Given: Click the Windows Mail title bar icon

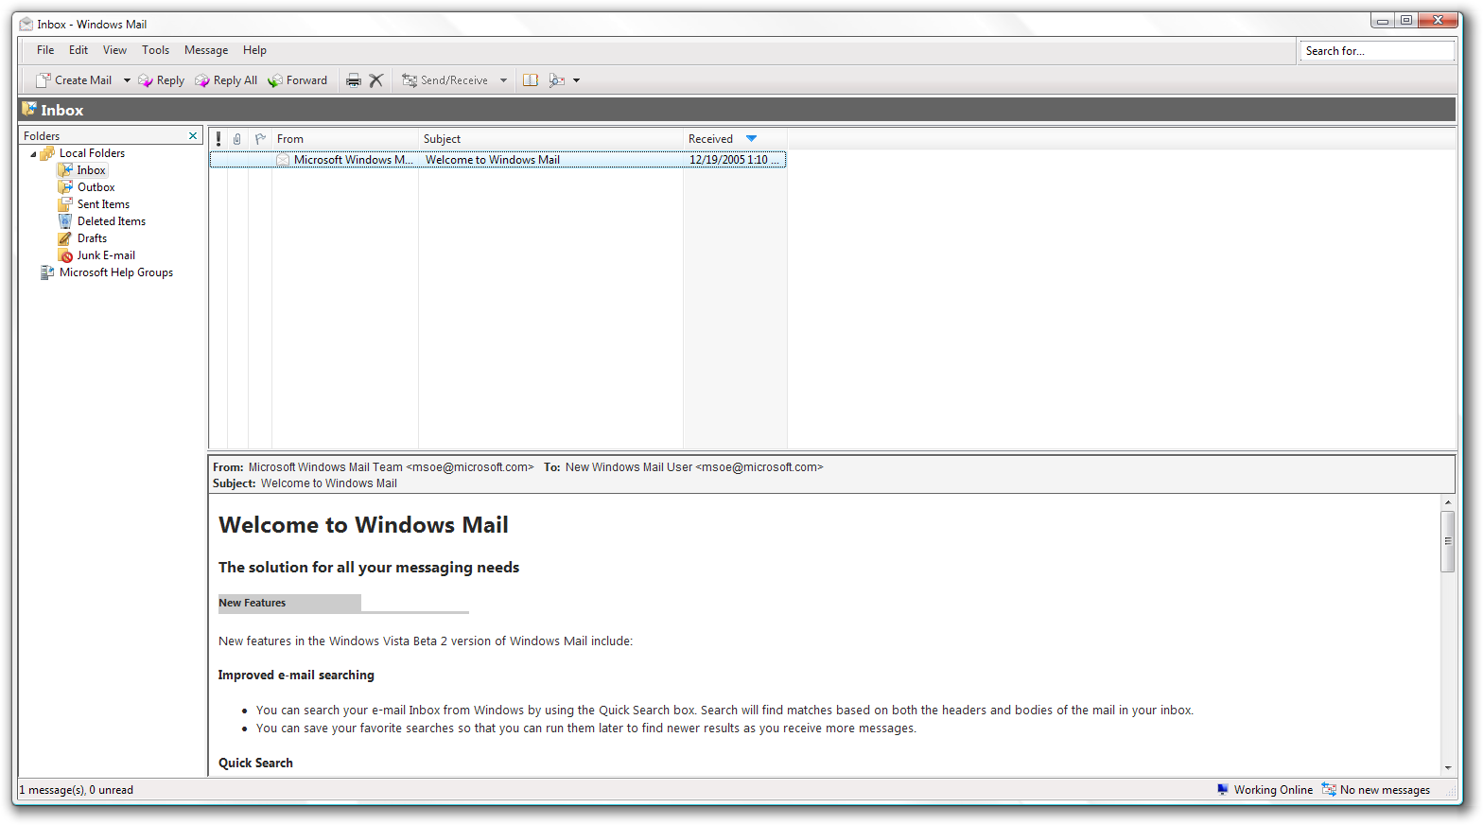Looking at the screenshot, I should [26, 24].
